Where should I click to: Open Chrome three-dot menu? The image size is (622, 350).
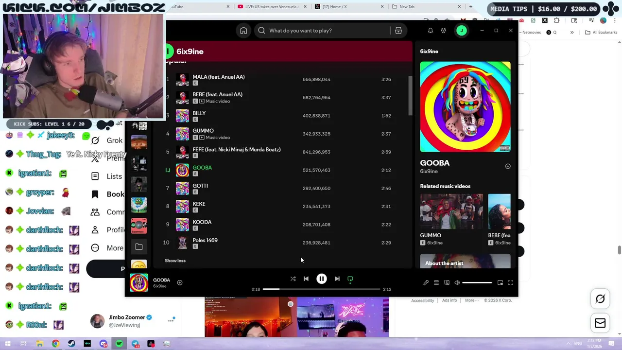click(x=615, y=20)
